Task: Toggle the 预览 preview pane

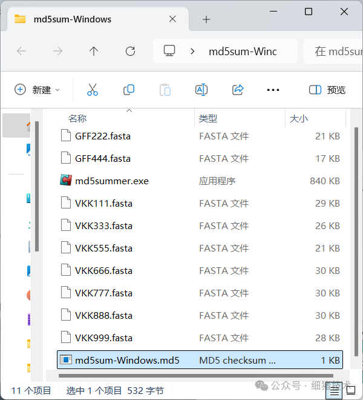Action: [327, 90]
